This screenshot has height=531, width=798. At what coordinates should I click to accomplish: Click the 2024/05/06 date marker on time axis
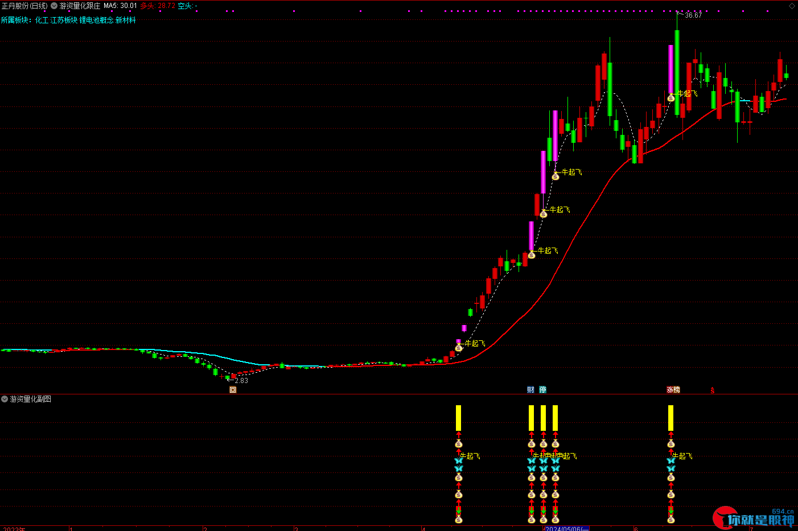566,529
